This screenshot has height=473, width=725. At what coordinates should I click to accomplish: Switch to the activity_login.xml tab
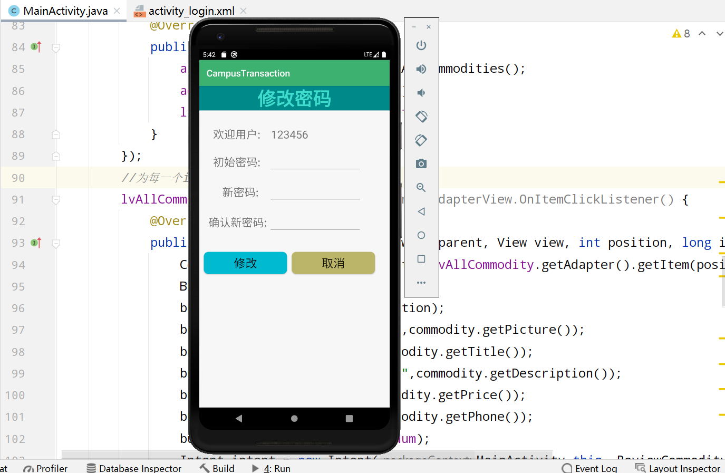[191, 11]
